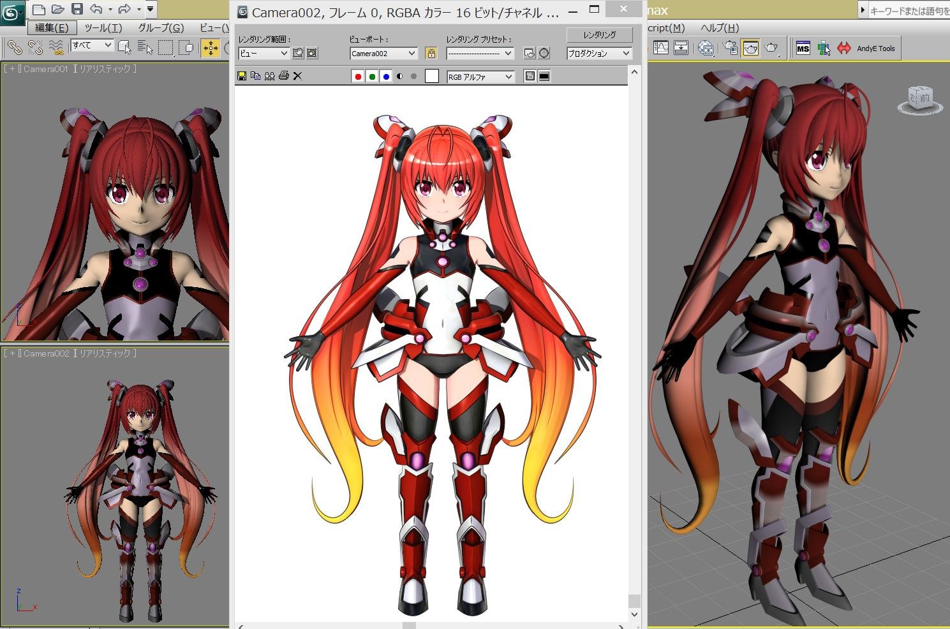
Task: Open the Environment and Effects dialog icon
Action: [544, 54]
